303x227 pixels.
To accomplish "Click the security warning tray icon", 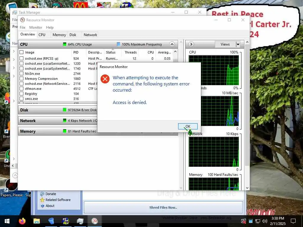I will click(244, 221).
